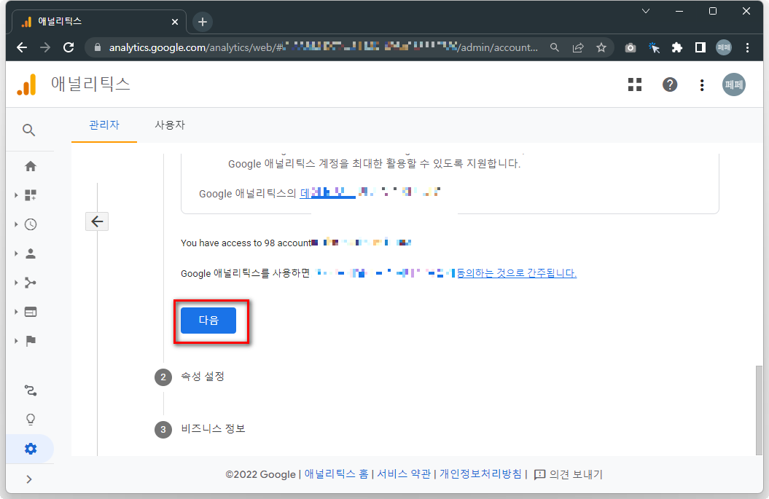This screenshot has width=769, height=499.
Task: Switch to the 관리자 tab
Action: coord(104,125)
